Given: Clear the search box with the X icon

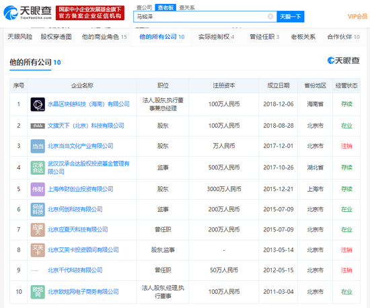Looking at the screenshot, I should pos(270,16).
